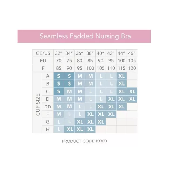Click the cup size DD row label

click(x=48, y=107)
